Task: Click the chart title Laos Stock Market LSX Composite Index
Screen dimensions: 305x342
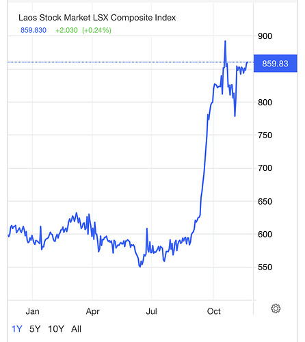Action: click(97, 18)
